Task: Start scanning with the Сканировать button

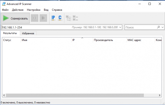Action: pos(15,18)
